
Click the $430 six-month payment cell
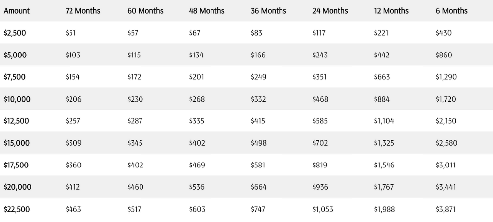[444, 33]
